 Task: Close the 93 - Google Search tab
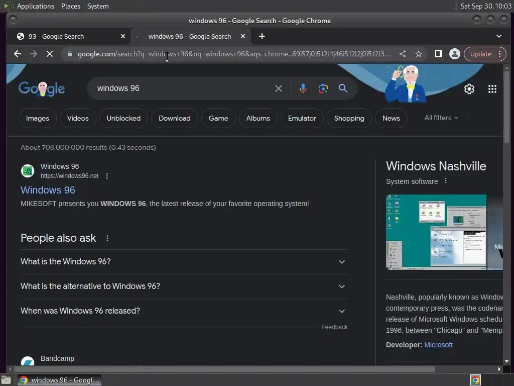point(123,36)
